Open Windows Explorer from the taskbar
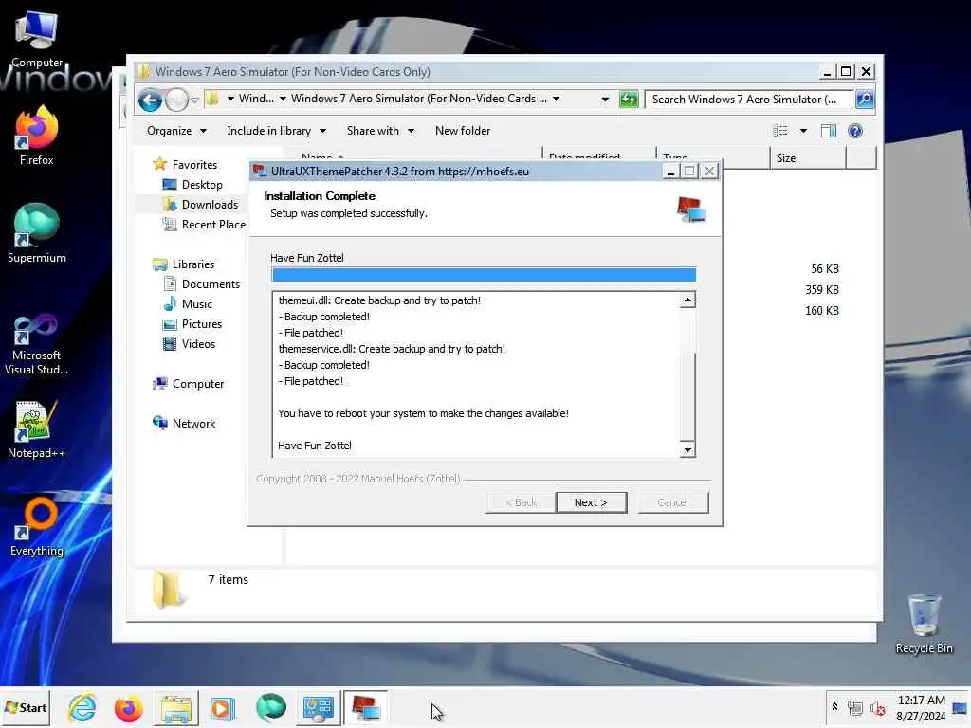The image size is (971, 728). tap(175, 708)
